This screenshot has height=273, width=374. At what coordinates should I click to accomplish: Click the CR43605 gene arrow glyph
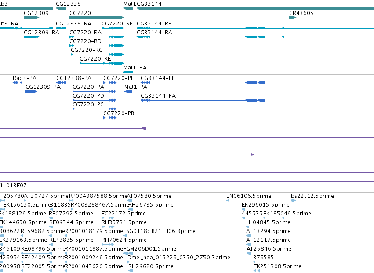[x=293, y=18]
